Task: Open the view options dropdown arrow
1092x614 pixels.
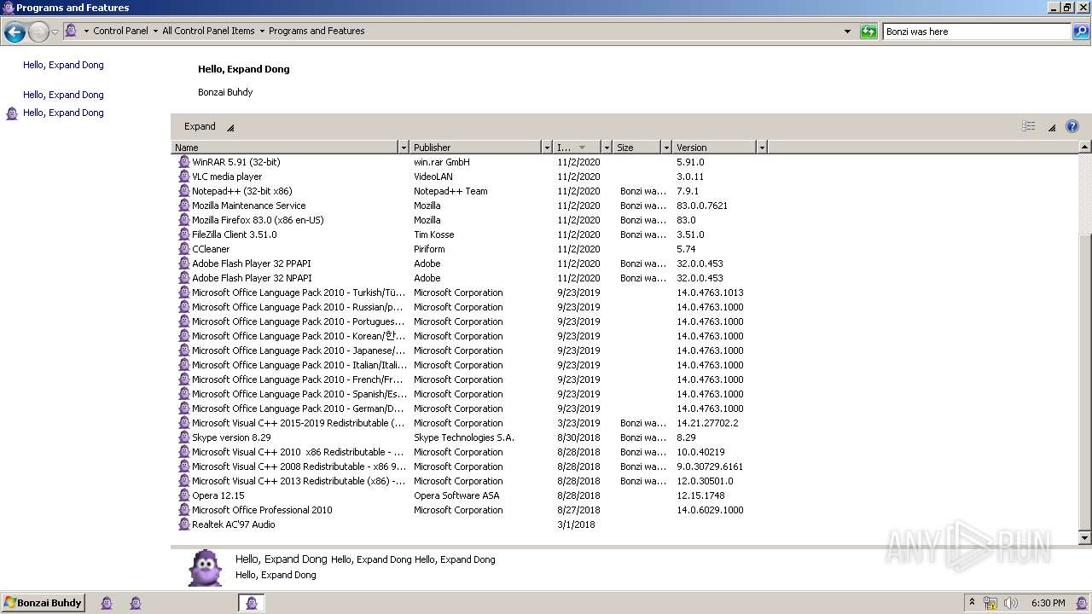Action: (x=1052, y=127)
